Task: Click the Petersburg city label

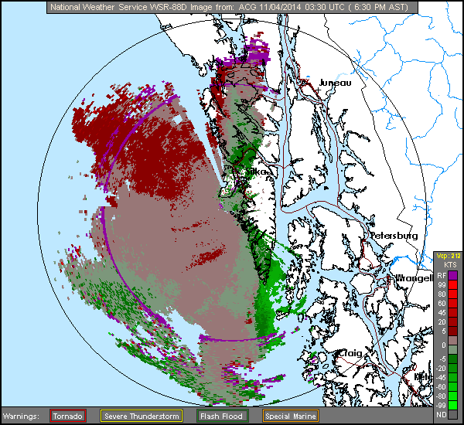Action: point(394,236)
